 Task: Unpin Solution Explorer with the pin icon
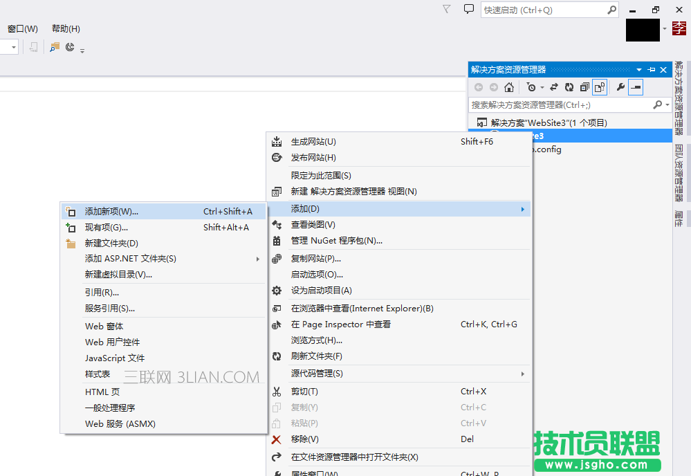pyautogui.click(x=652, y=69)
